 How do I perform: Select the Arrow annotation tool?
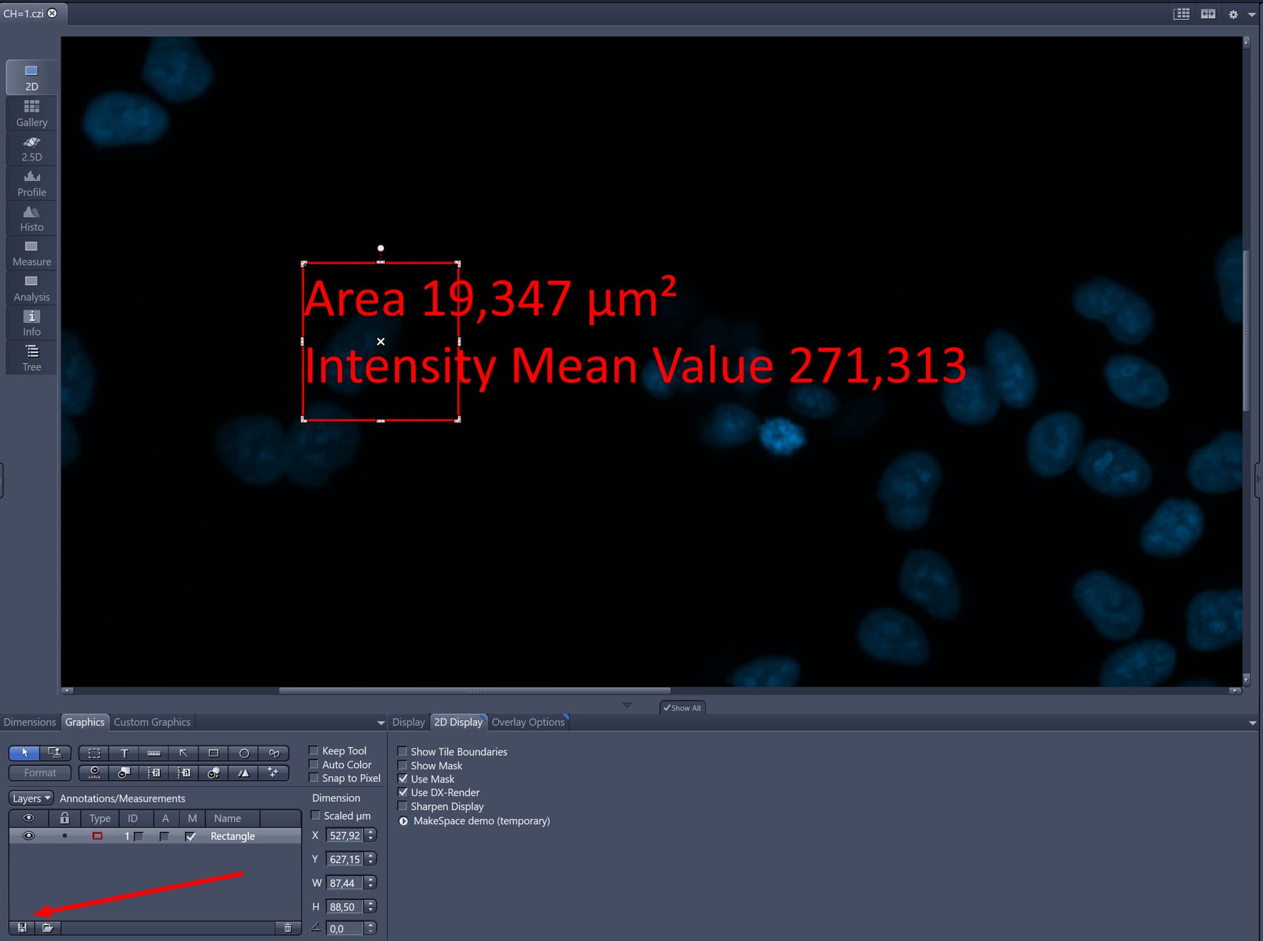point(184,754)
